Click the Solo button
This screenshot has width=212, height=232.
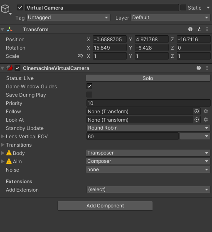tap(148, 78)
